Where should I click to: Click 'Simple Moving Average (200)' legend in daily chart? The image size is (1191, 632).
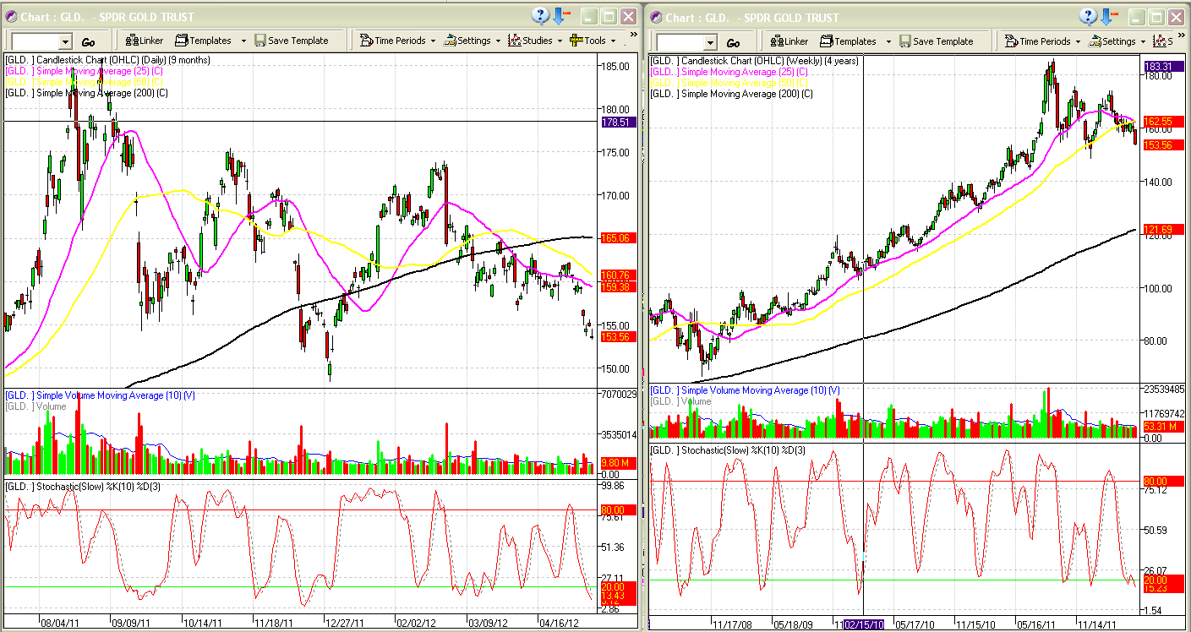click(87, 93)
